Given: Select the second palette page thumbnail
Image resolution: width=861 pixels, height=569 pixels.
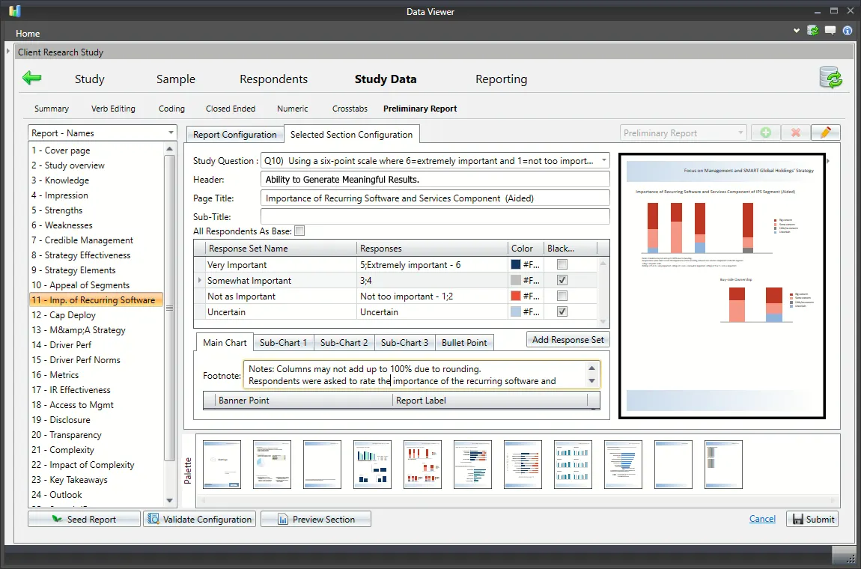Looking at the screenshot, I should (272, 464).
